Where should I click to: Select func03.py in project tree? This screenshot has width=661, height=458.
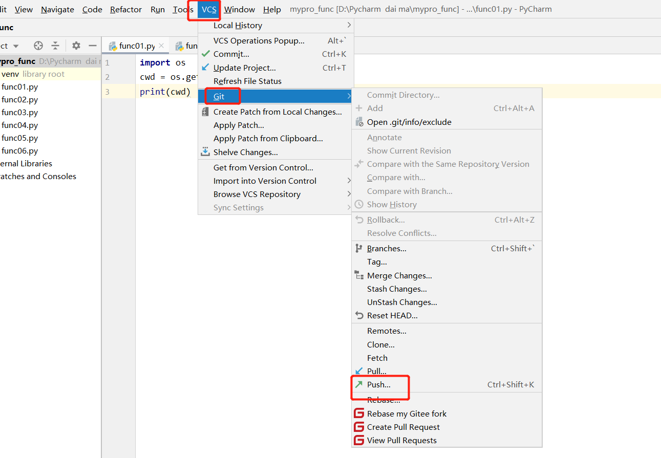[x=19, y=112]
